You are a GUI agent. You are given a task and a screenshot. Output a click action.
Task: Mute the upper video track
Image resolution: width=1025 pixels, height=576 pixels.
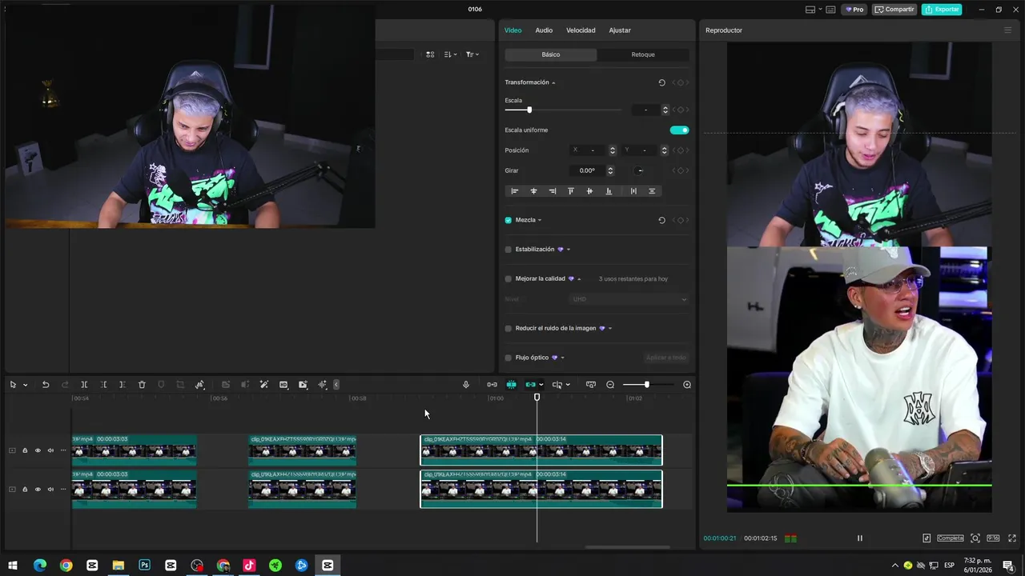click(50, 450)
